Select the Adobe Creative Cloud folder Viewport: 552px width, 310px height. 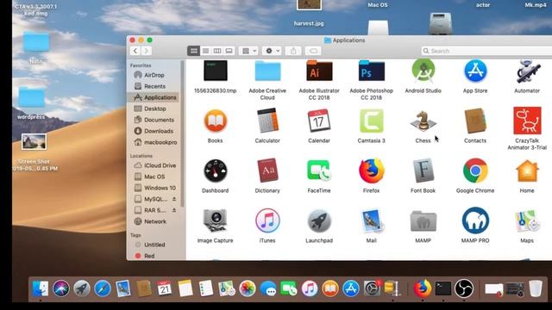coord(267,71)
